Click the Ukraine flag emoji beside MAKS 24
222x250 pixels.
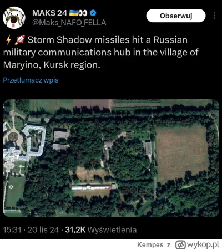73,13
